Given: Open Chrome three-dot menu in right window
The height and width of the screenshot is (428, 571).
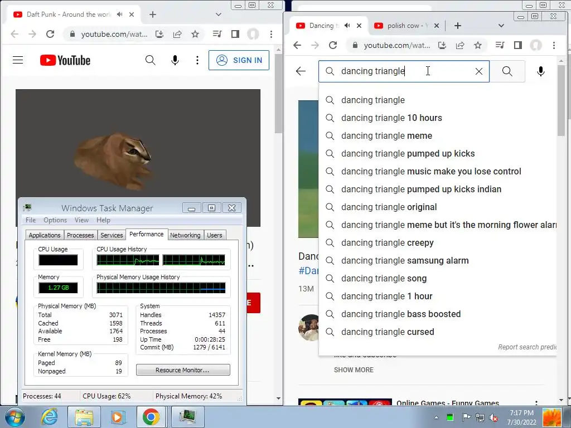Looking at the screenshot, I should coord(554,45).
